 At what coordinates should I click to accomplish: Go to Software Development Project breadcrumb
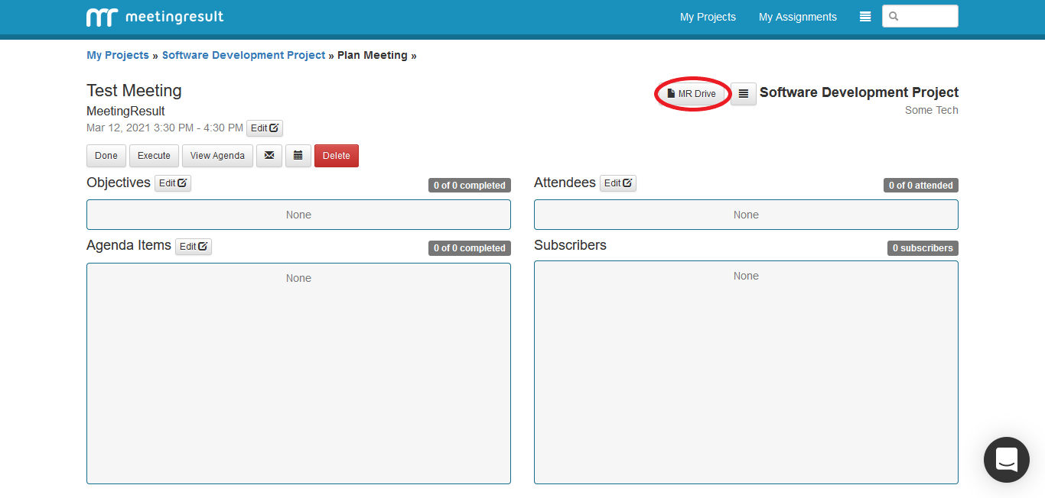point(243,56)
